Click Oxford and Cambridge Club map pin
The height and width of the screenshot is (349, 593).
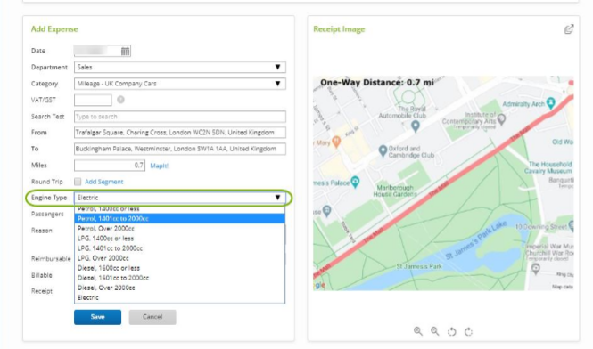383,151
